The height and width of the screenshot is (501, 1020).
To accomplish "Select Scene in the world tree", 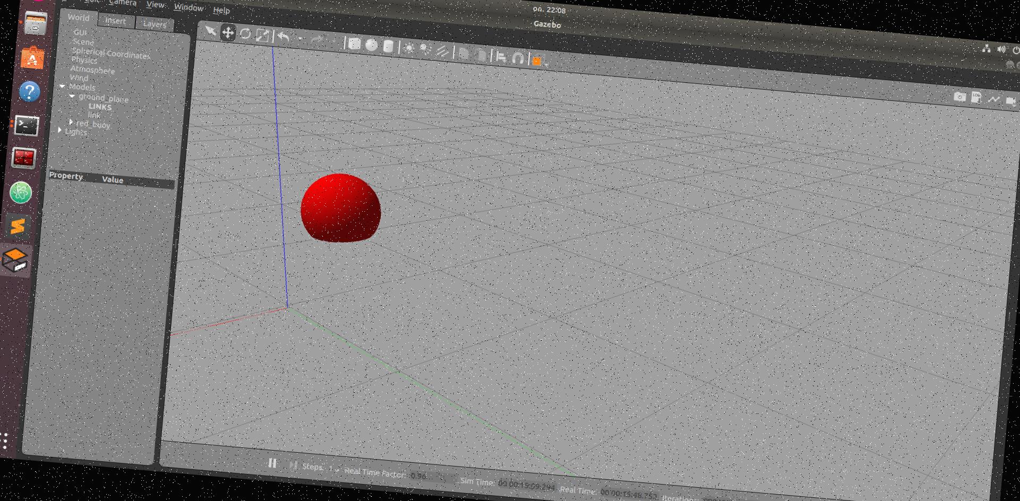I will click(x=83, y=42).
